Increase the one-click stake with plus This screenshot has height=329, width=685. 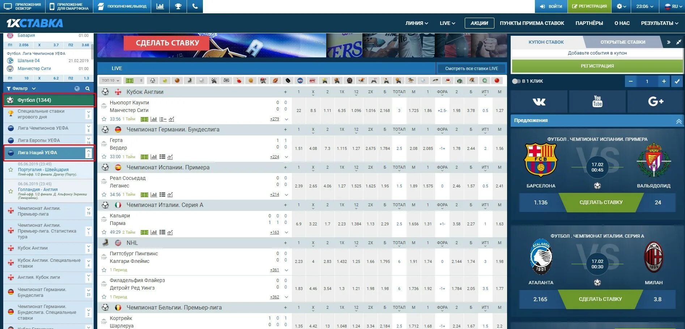664,81
